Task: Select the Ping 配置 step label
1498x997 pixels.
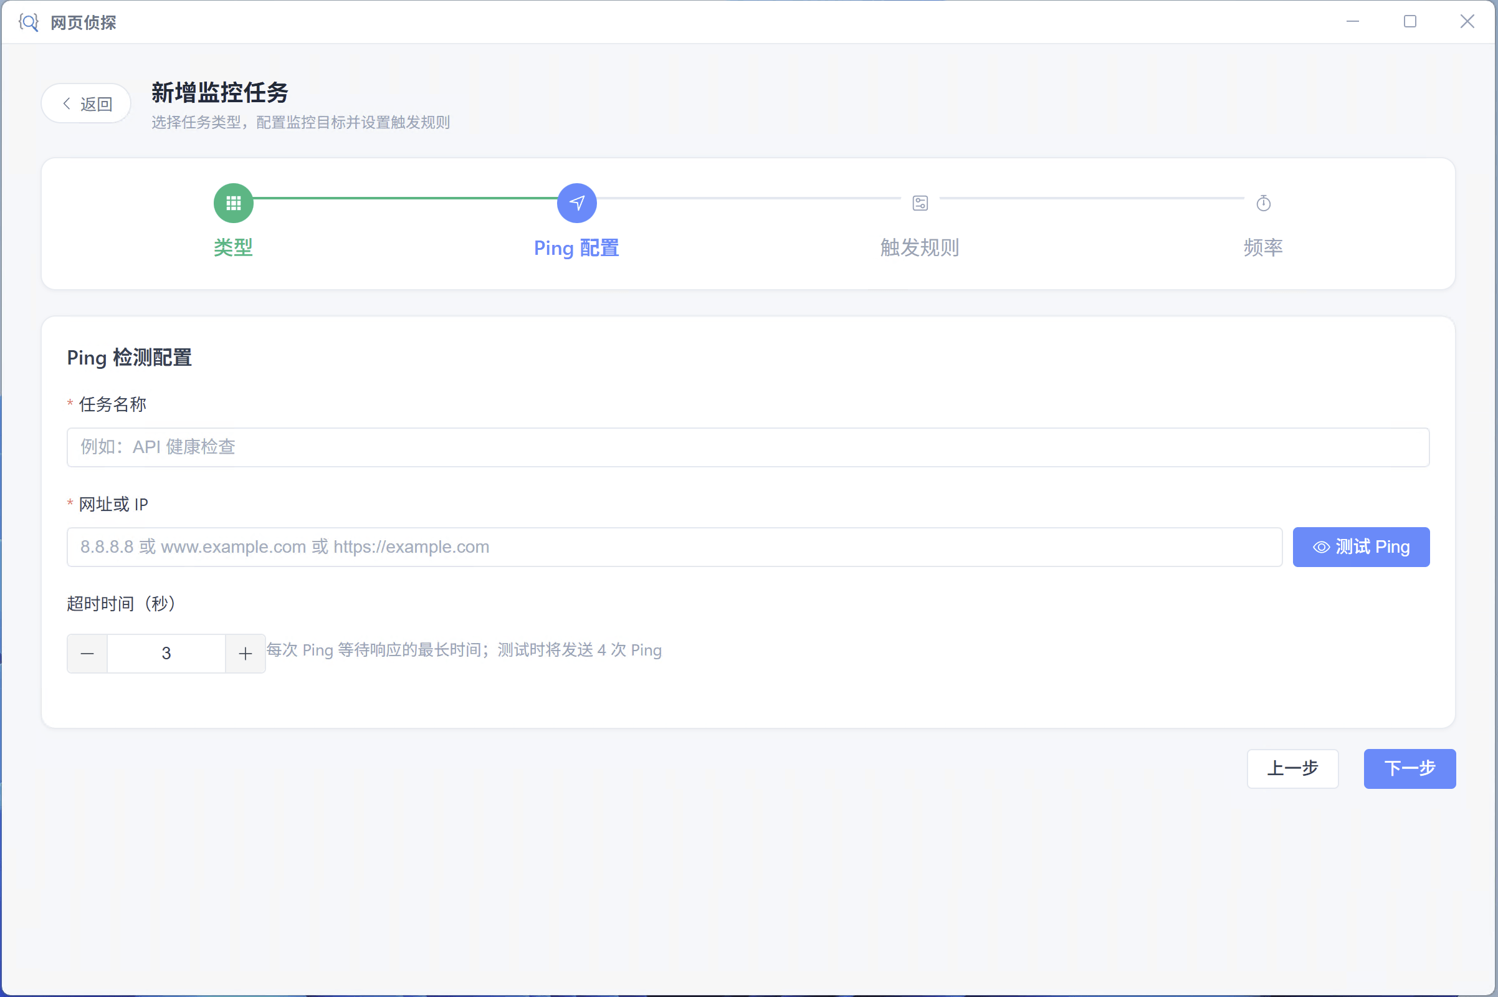Action: (576, 248)
